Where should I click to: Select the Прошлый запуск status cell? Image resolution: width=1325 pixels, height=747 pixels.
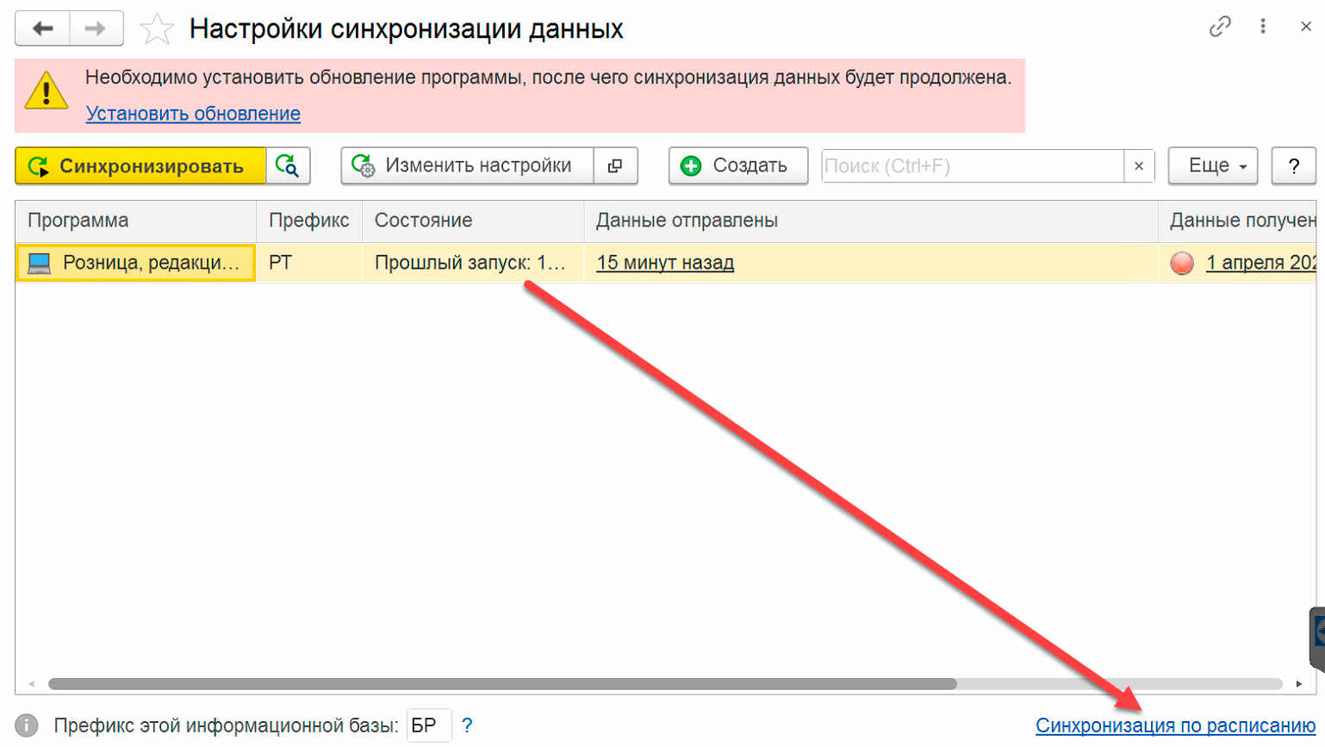point(473,263)
